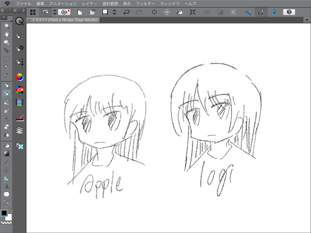311x233 pixels.
Task: Open the ヘルプ menu
Action: pos(190,4)
